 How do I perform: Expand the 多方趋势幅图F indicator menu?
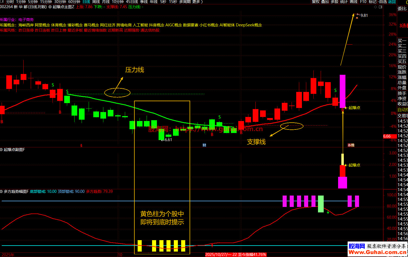click(x=2, y=191)
